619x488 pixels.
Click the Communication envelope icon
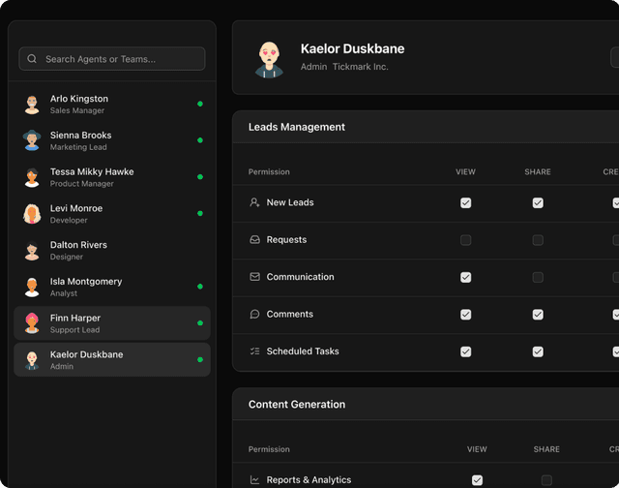click(x=254, y=277)
